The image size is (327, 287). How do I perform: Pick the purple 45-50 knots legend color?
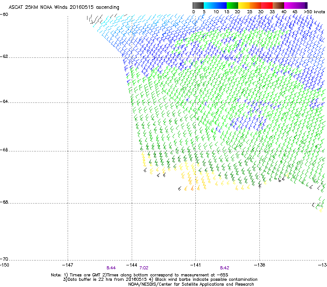301,5
